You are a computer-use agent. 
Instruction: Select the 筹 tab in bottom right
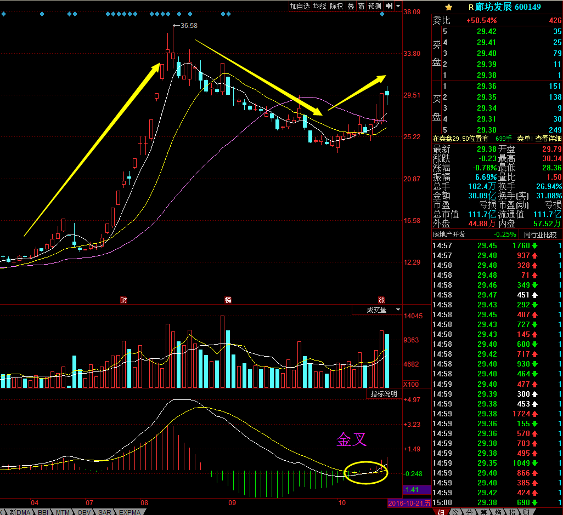pyautogui.click(x=483, y=512)
